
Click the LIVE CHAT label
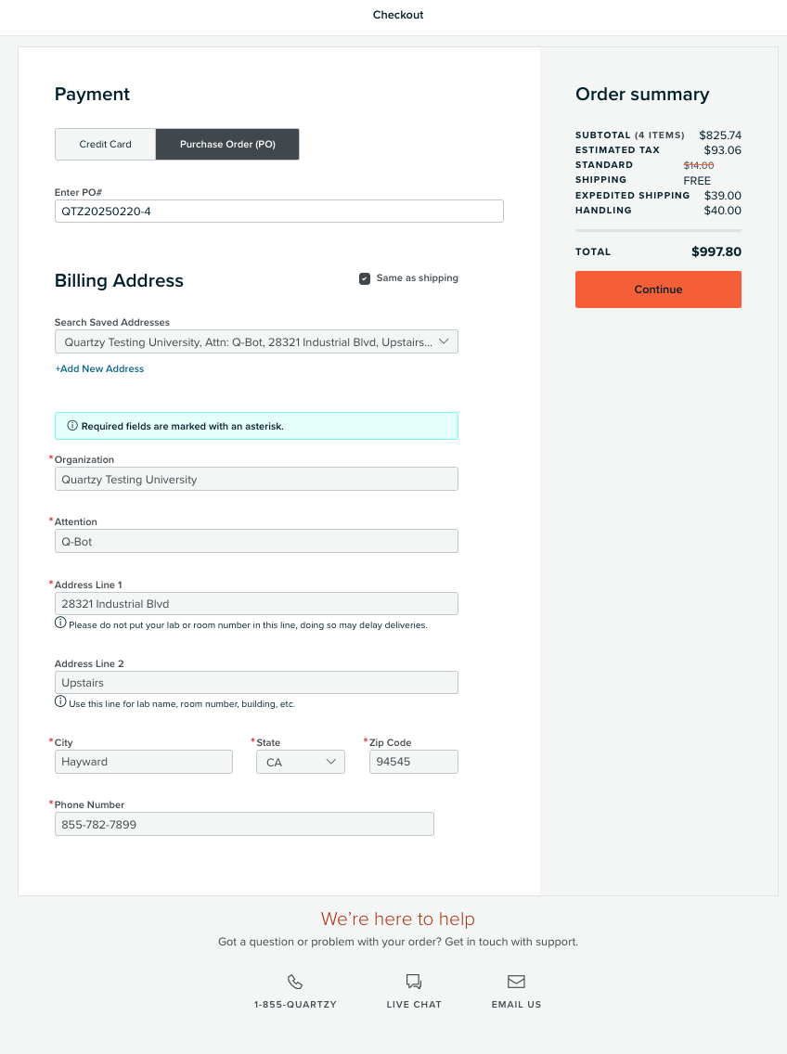click(x=414, y=1004)
